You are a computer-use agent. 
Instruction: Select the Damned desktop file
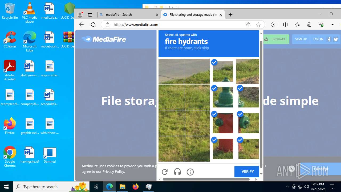click(x=50, y=155)
